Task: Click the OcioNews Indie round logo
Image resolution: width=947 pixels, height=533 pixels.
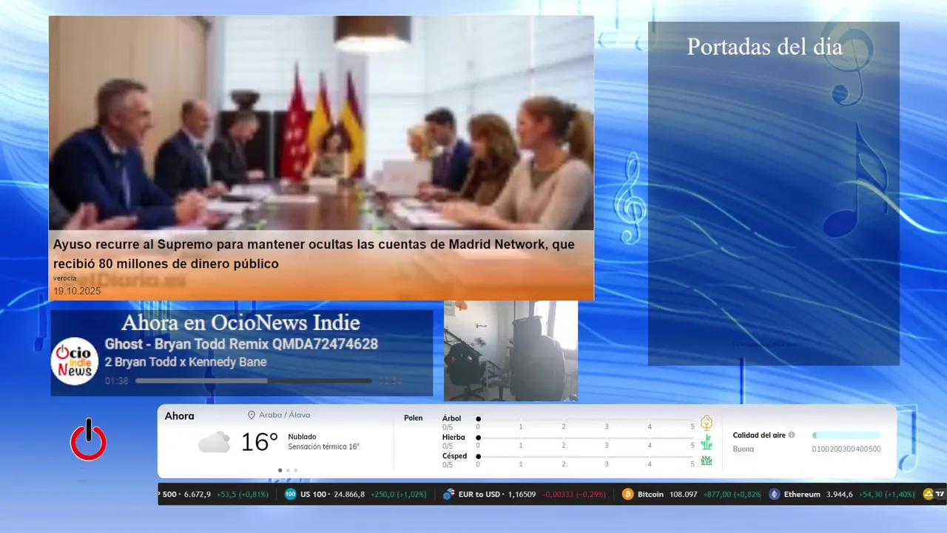Action: 75,361
